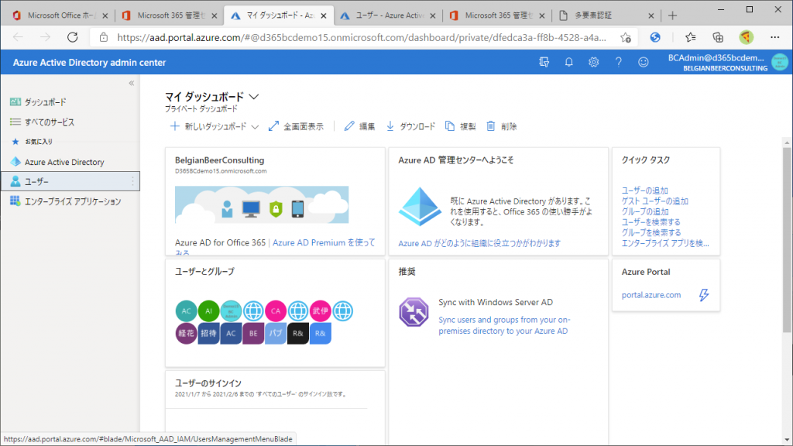Go back with the browser back arrow
The height and width of the screenshot is (446, 793).
click(19, 37)
